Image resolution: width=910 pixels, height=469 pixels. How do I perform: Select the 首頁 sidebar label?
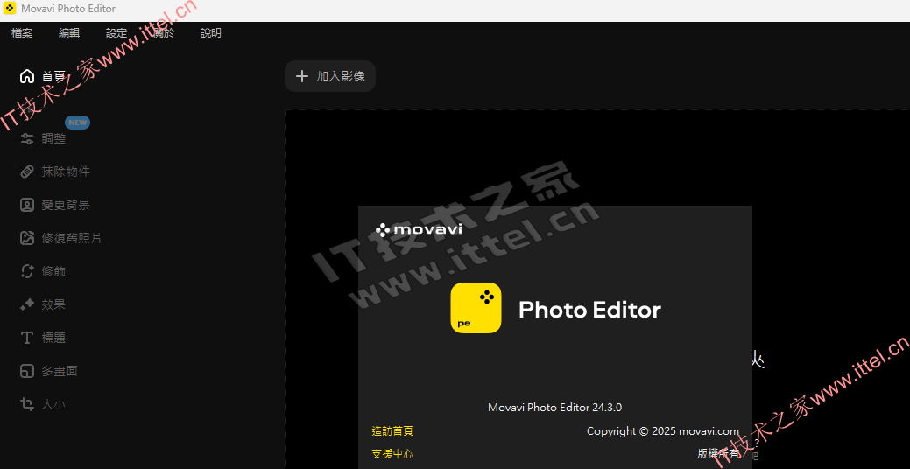(x=53, y=76)
